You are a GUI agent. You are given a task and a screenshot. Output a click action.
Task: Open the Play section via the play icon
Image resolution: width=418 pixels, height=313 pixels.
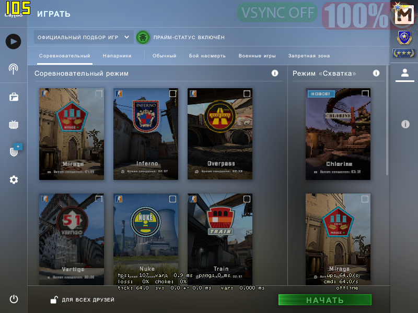(14, 42)
